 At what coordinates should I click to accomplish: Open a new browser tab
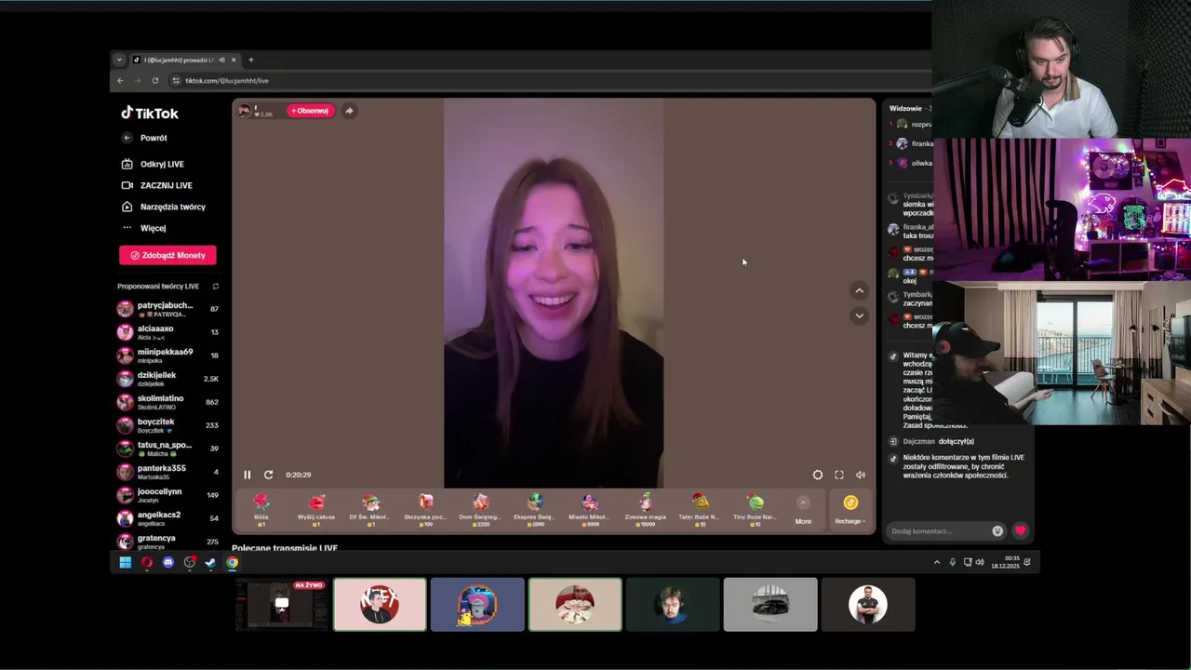tap(250, 60)
